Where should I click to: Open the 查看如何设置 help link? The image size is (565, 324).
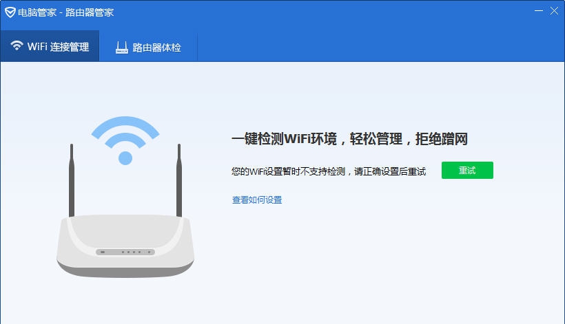tap(257, 200)
